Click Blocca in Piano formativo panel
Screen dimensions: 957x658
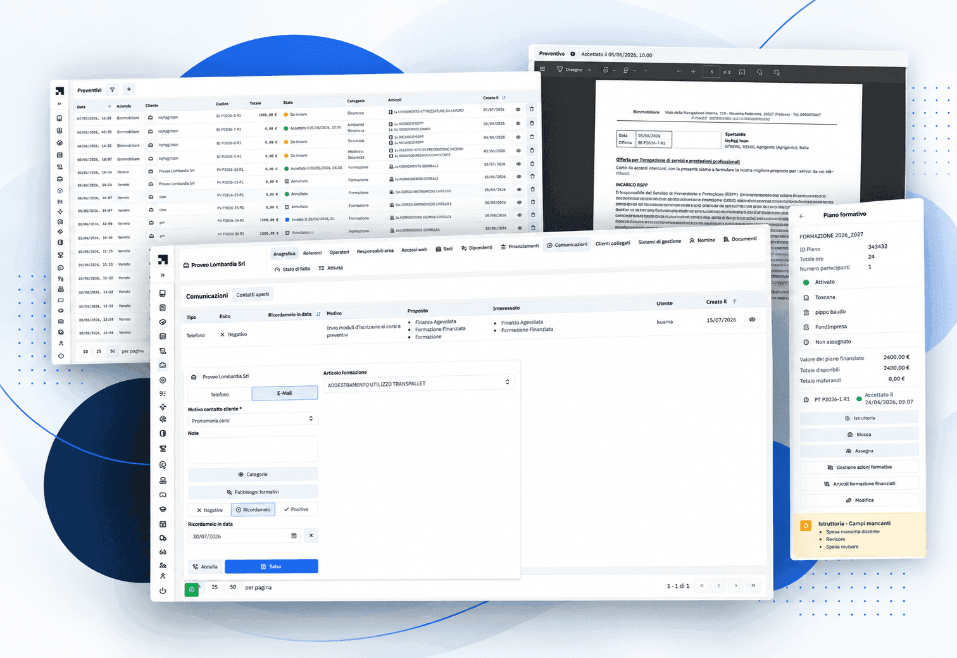click(x=860, y=434)
